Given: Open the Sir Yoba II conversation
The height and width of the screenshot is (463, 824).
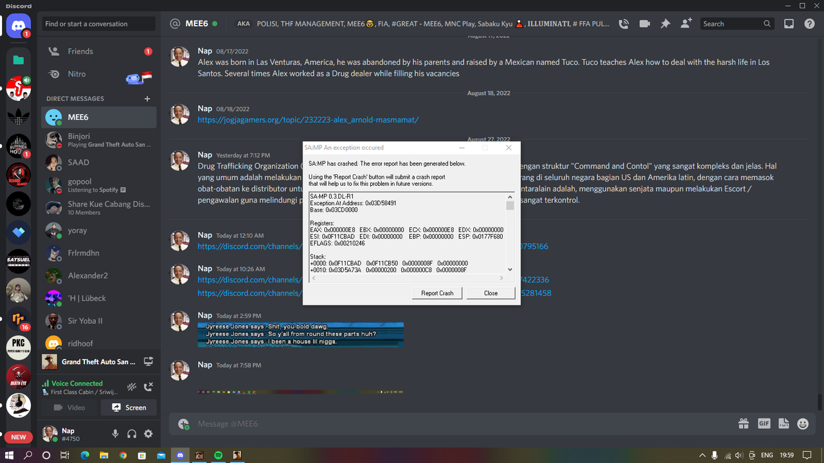Looking at the screenshot, I should pyautogui.click(x=98, y=320).
